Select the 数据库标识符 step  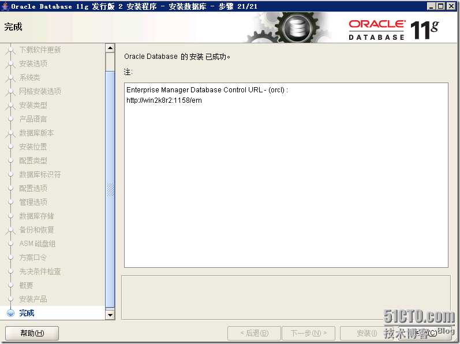[40, 174]
